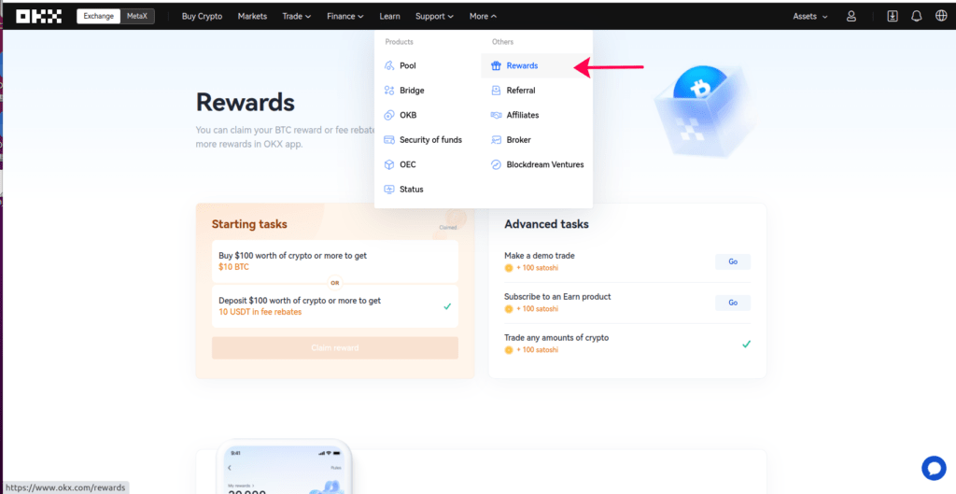Click the coin icon beside Earn product task
The width and height of the screenshot is (956, 494).
click(x=509, y=308)
